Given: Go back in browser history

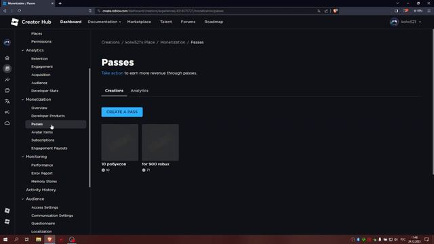Looking at the screenshot, I should pos(5,11).
